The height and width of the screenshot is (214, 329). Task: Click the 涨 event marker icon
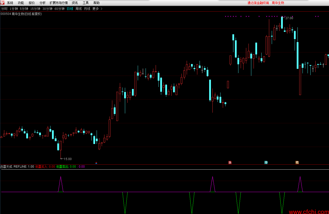(230, 163)
